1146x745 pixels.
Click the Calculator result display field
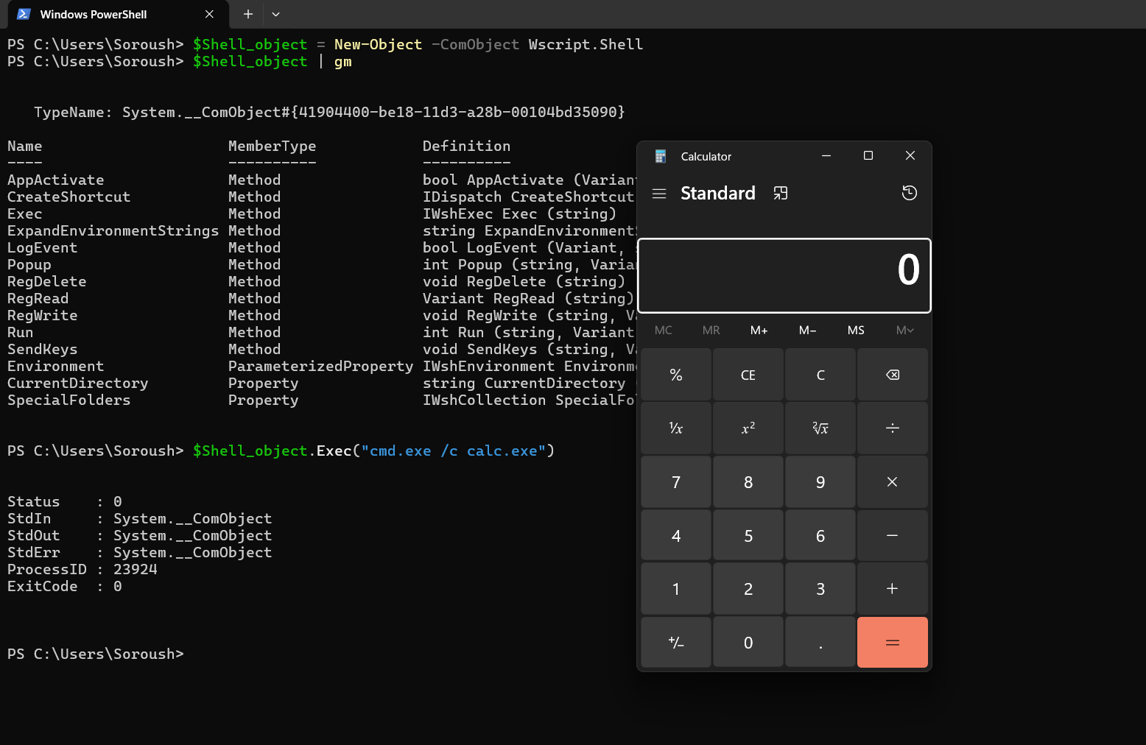pos(784,275)
